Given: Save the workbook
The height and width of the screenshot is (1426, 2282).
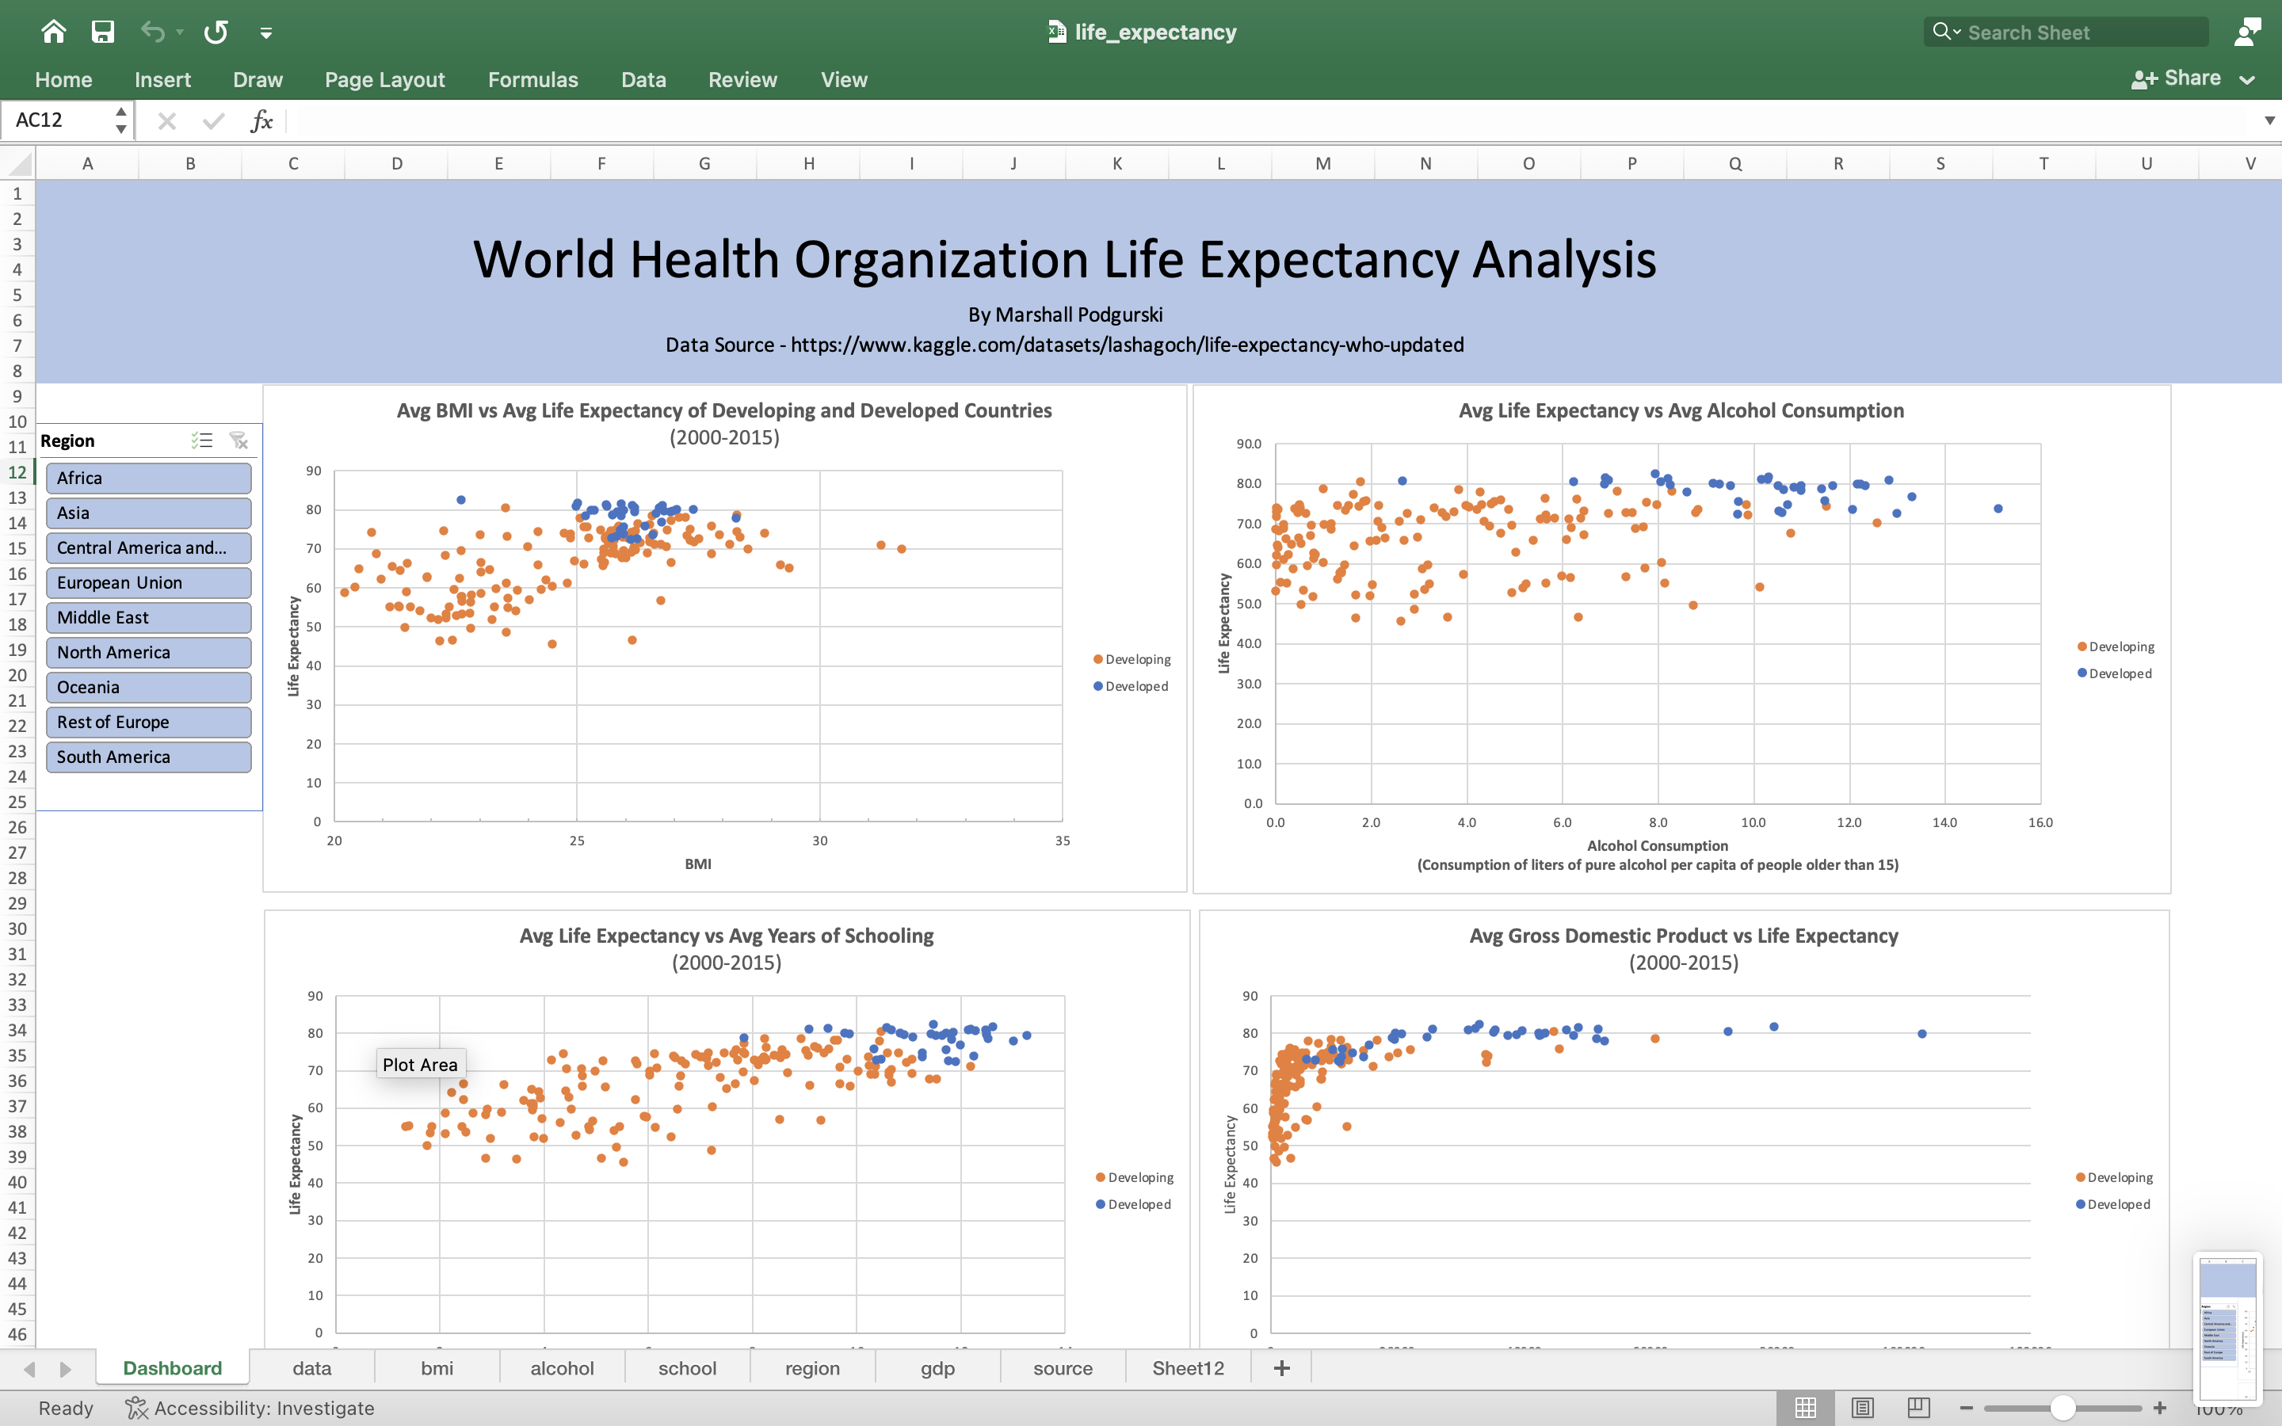Looking at the screenshot, I should (104, 31).
